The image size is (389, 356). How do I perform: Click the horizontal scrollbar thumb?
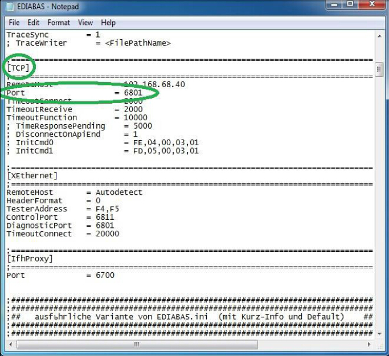tap(137, 345)
